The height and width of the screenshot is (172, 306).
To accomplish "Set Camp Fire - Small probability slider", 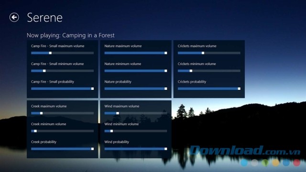I will pos(63,89).
